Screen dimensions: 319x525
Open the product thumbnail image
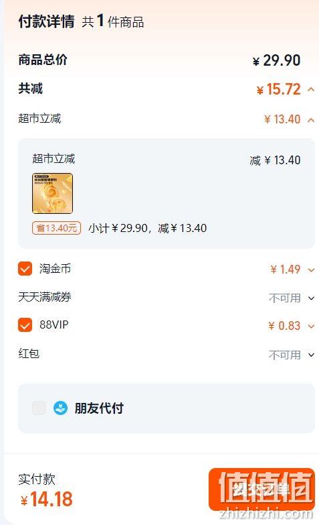coord(52,193)
